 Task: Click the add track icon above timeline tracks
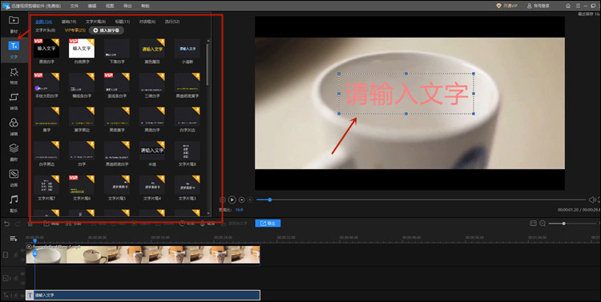pos(13,239)
